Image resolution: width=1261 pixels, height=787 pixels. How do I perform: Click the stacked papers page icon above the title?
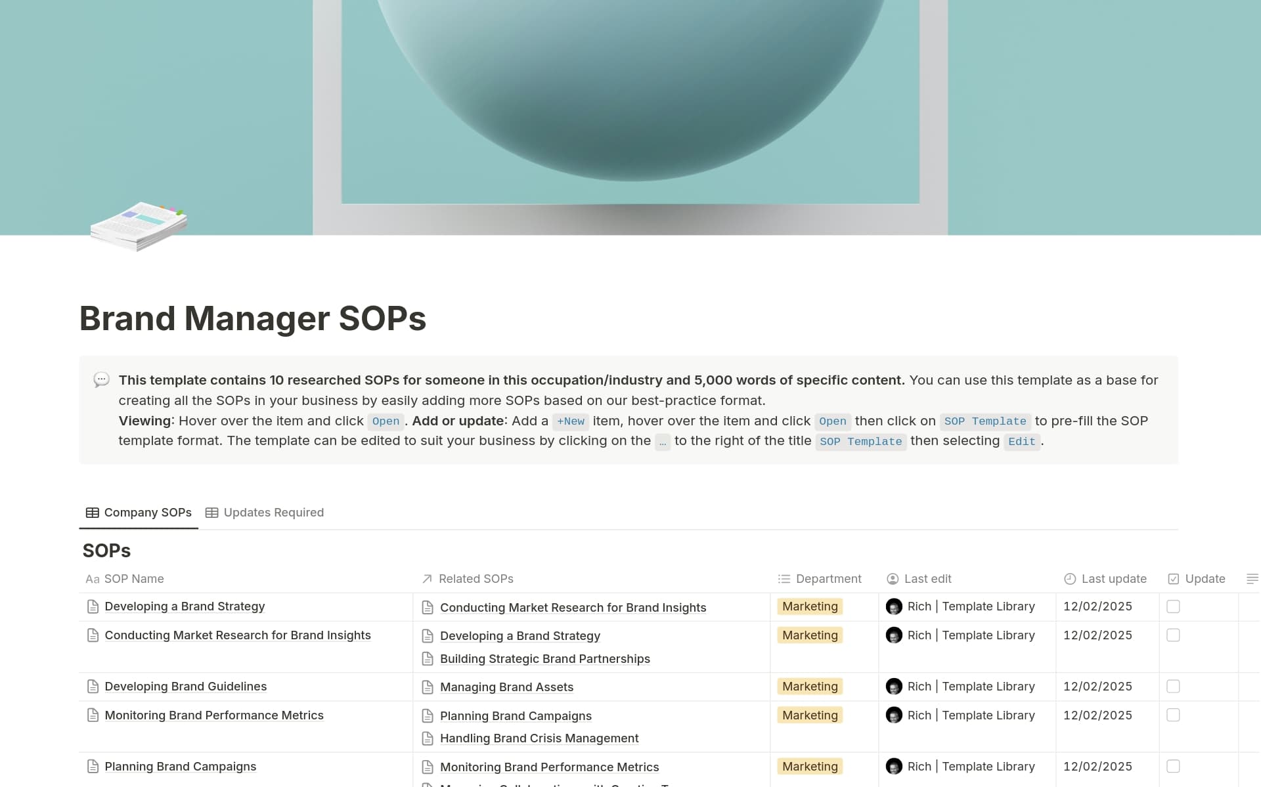[x=137, y=227]
